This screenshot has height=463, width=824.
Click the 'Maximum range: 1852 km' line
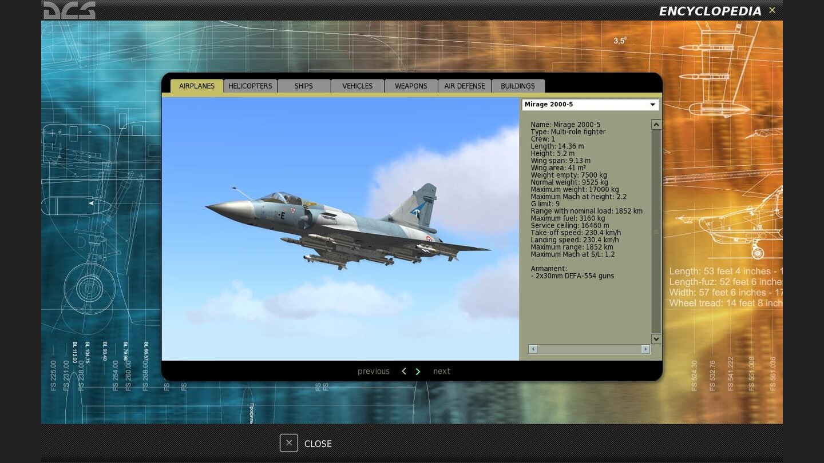point(572,247)
